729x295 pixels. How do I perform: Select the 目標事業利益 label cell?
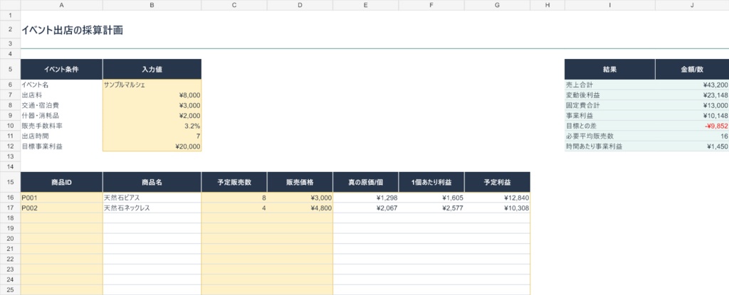(62, 146)
